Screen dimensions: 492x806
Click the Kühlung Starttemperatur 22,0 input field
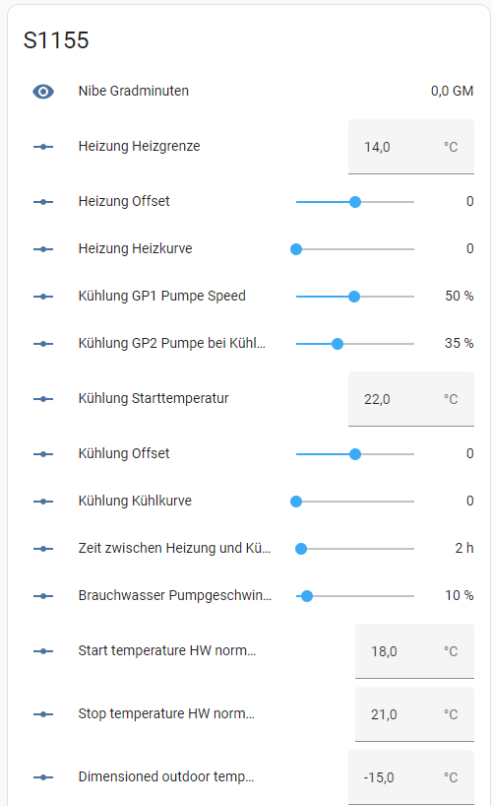411,399
